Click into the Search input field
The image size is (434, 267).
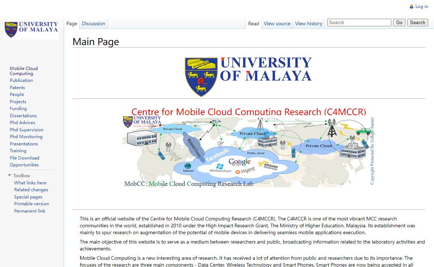[x=359, y=22]
